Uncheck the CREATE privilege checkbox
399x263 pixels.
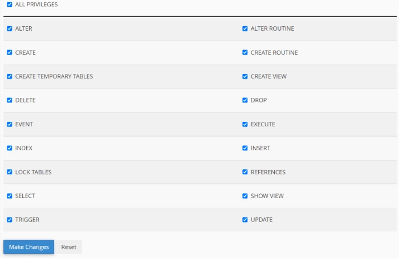[9, 52]
